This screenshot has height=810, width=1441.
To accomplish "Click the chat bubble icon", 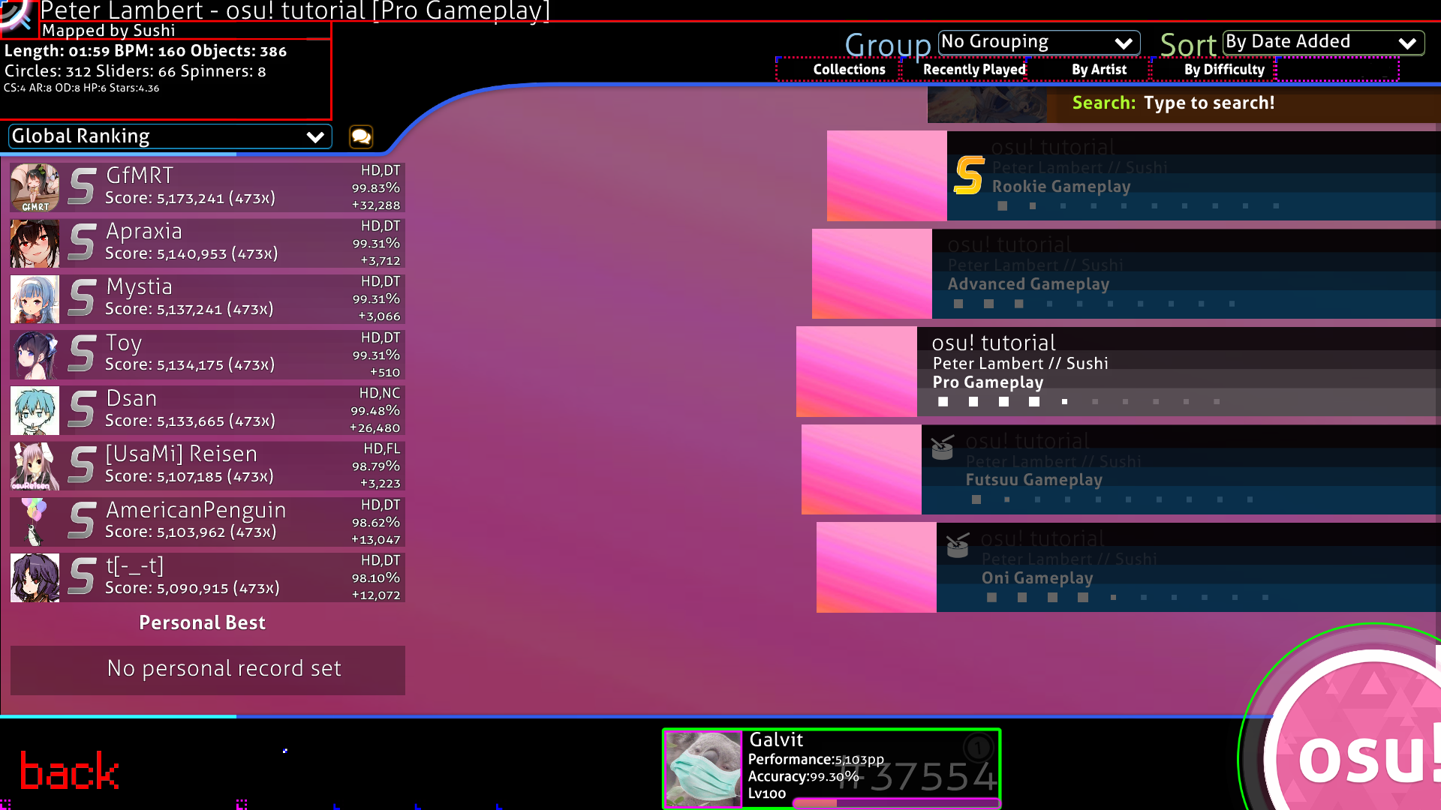I will pyautogui.click(x=361, y=136).
